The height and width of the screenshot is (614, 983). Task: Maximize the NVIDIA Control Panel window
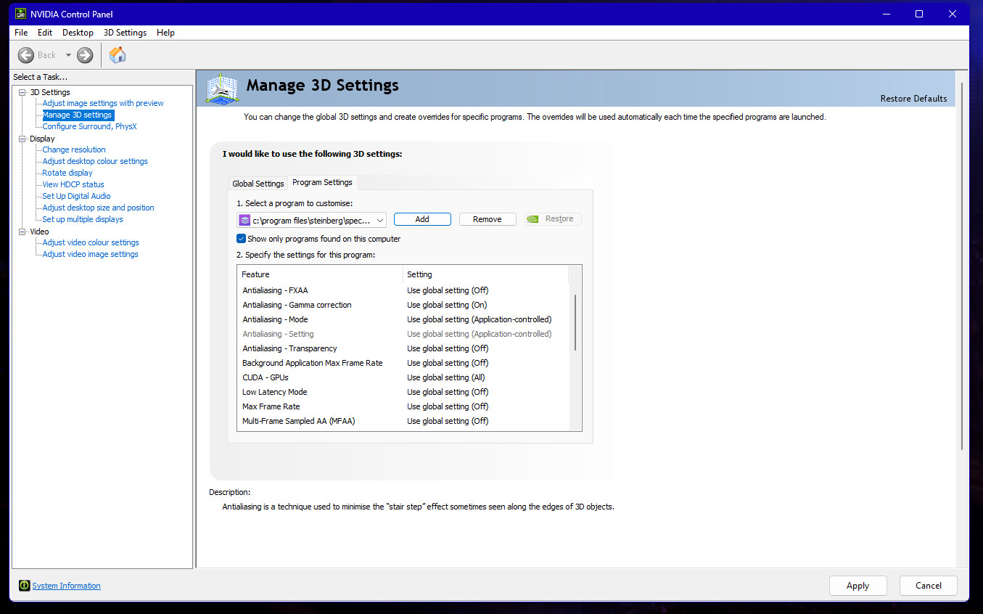[919, 14]
